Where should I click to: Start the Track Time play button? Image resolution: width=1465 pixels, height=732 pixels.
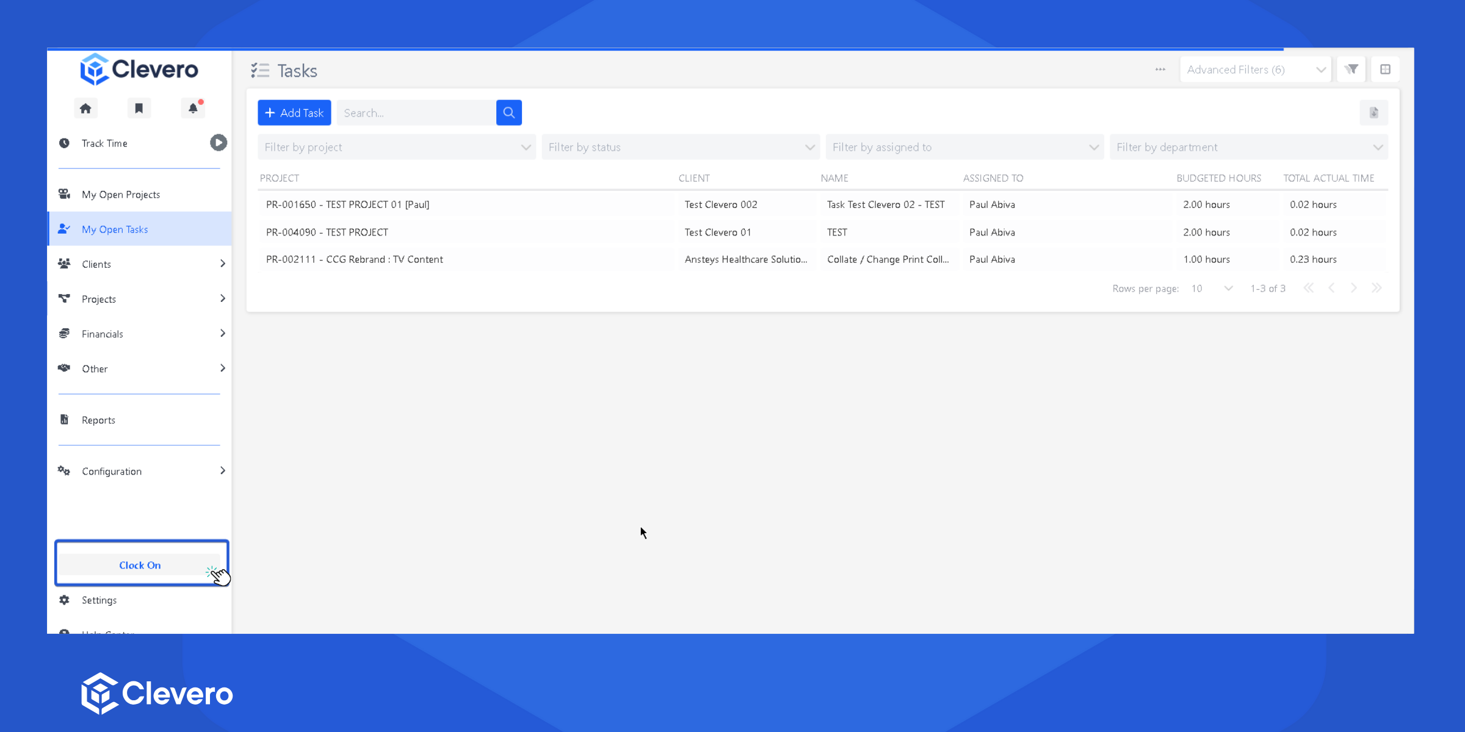pyautogui.click(x=218, y=143)
